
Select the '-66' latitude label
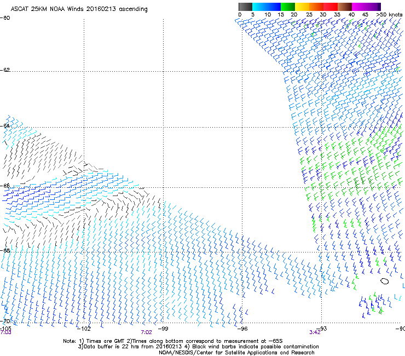click(5, 186)
